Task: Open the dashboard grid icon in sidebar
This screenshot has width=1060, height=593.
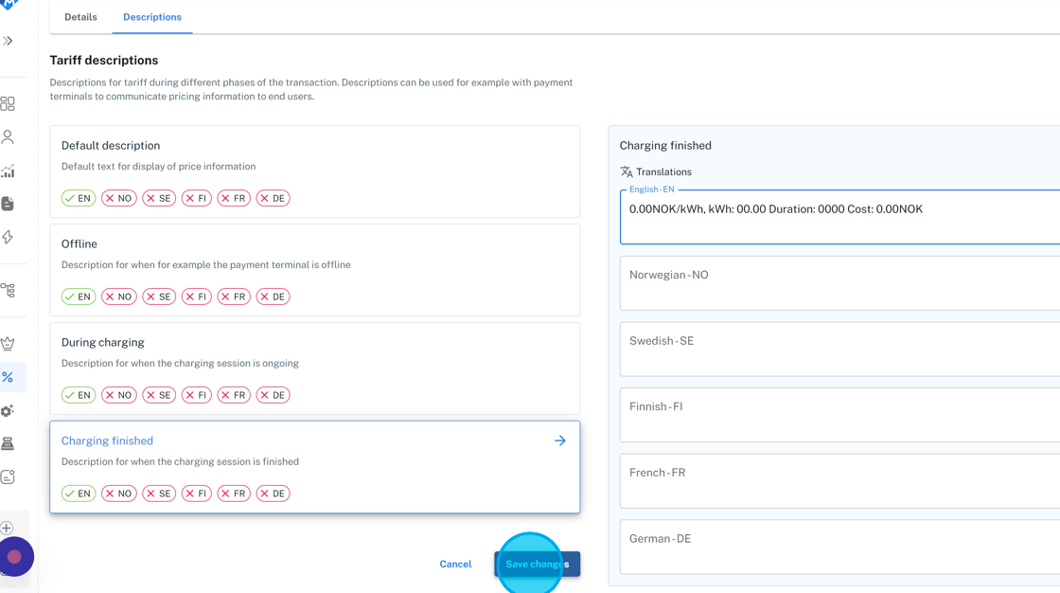Action: 8,103
